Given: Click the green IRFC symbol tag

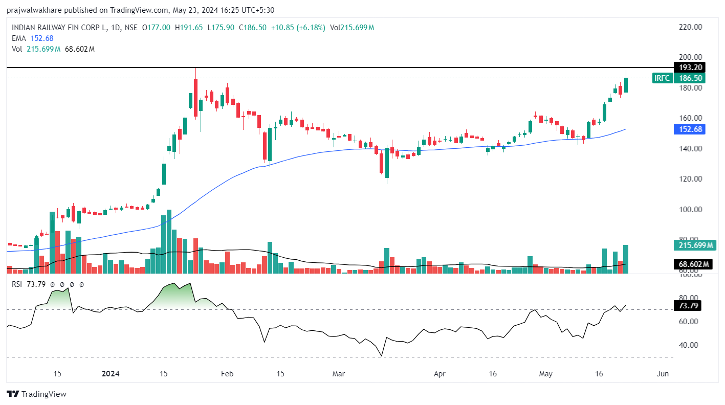Looking at the screenshot, I should 662,78.
